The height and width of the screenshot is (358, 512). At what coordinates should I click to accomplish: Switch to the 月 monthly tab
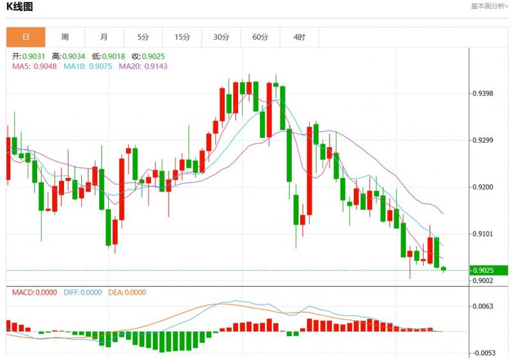[104, 37]
